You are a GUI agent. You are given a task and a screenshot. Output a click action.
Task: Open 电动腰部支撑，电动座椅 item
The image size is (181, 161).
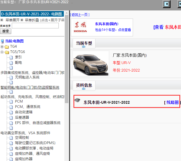[x=34, y=148]
